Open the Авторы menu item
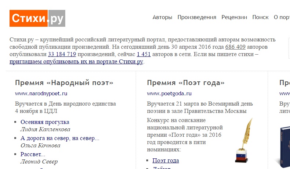The height and width of the screenshot is (169, 290). click(162, 17)
